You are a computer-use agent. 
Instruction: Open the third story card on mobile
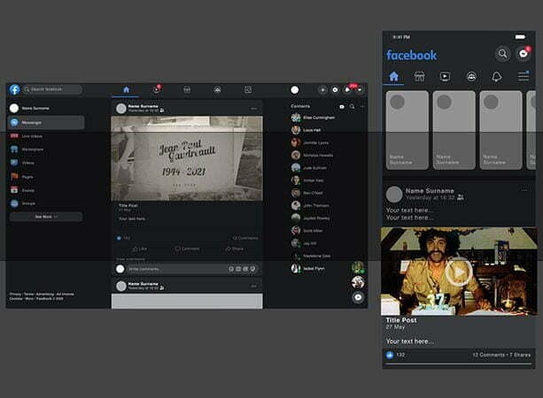(500, 130)
